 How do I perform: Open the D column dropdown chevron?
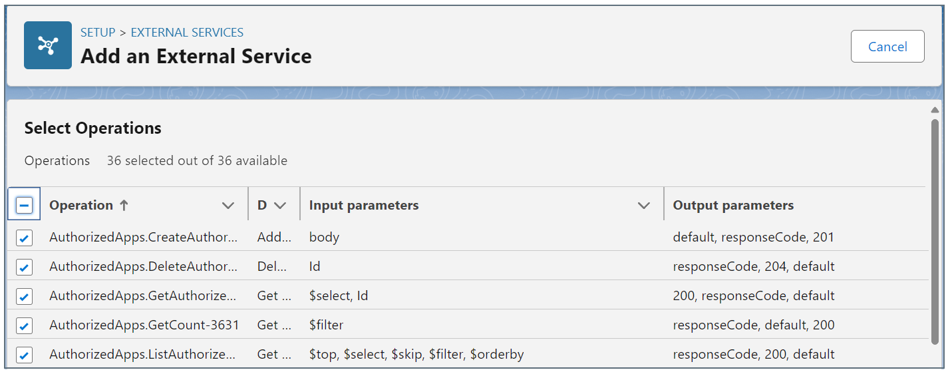(x=280, y=206)
